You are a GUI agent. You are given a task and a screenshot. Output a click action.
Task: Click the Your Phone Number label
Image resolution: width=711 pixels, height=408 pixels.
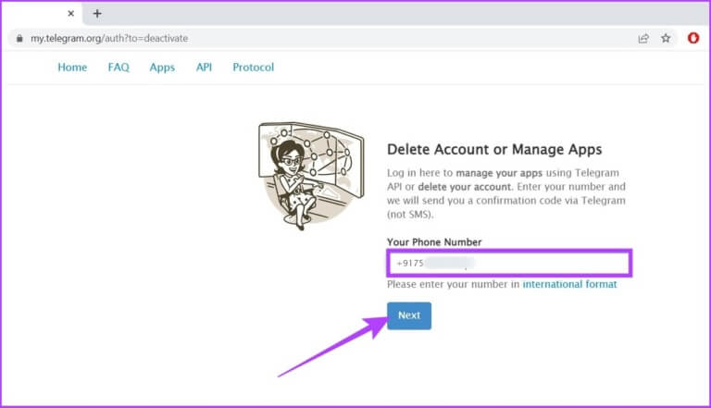[x=434, y=242]
